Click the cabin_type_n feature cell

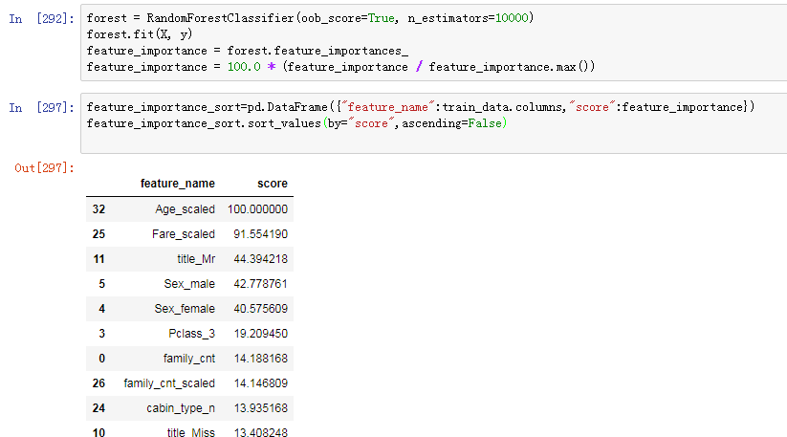(x=181, y=408)
